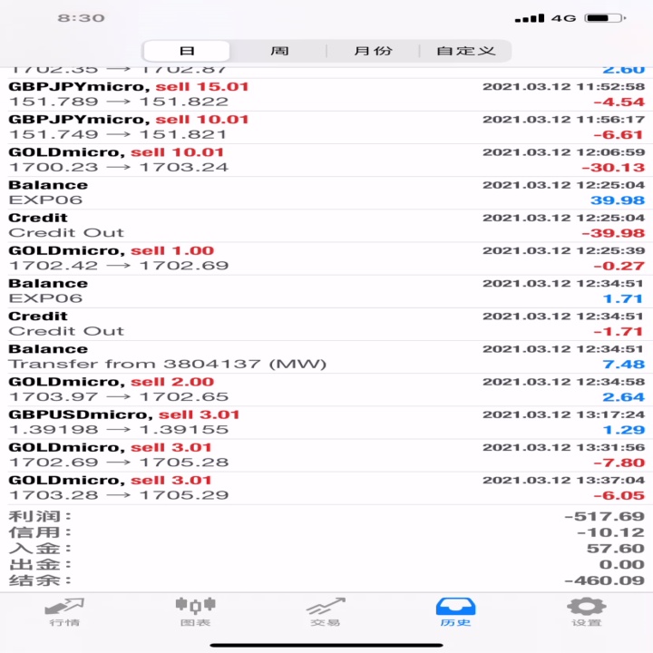Select Credit Out entry of -39.98
Screen dimensions: 653x653
pos(326,226)
